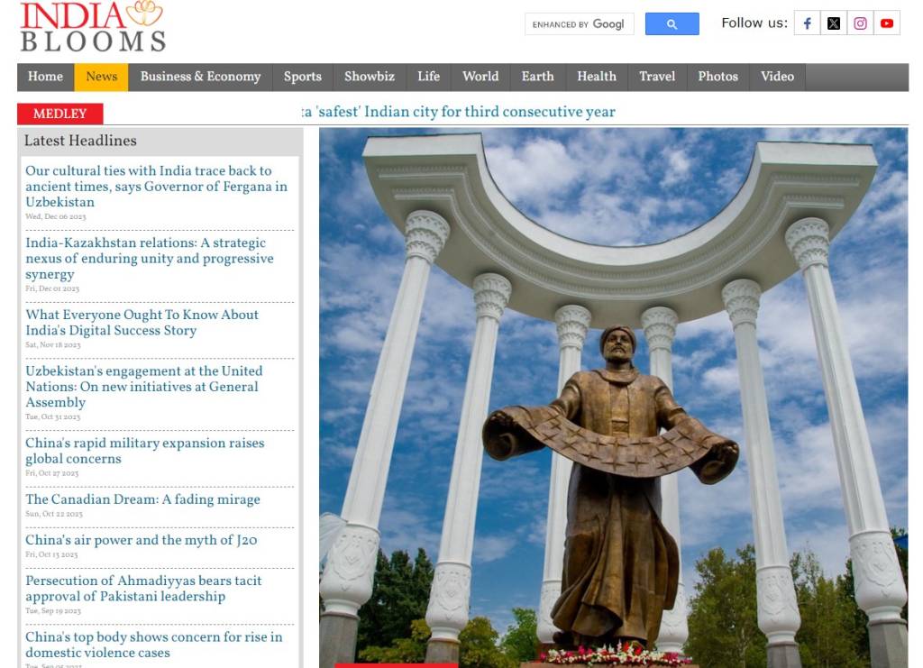Go to the Home menu item
Viewport: 923px width, 668px height.
click(x=45, y=77)
